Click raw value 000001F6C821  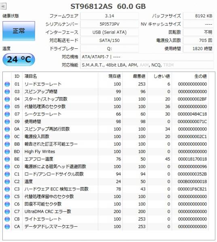192,189
